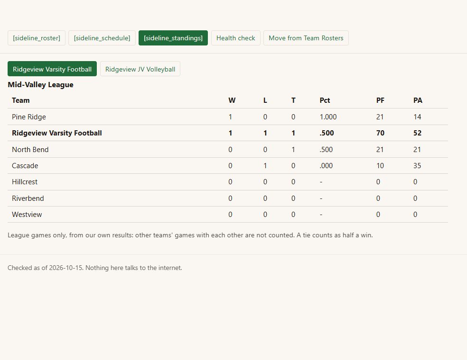
Task: Click Ridgeview's 52 points-against value
Action: (417, 133)
